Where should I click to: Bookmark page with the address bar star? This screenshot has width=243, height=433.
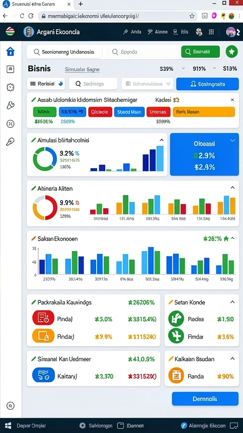pyautogui.click(x=192, y=16)
